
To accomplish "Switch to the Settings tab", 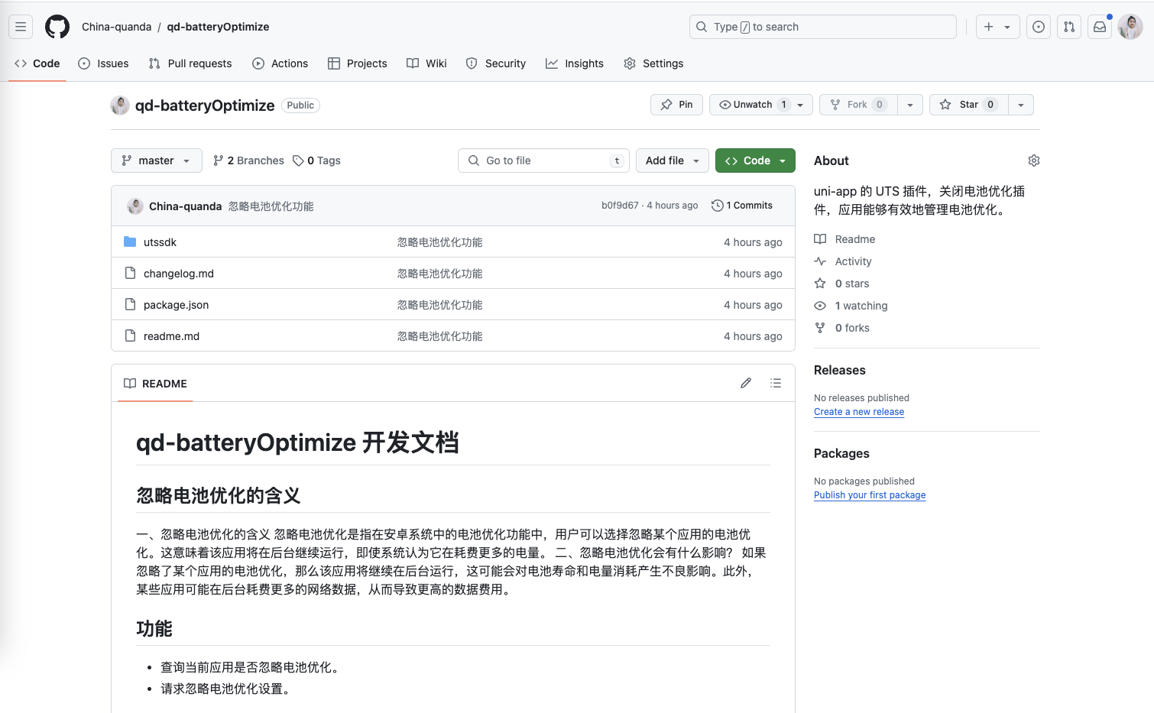I will click(654, 63).
